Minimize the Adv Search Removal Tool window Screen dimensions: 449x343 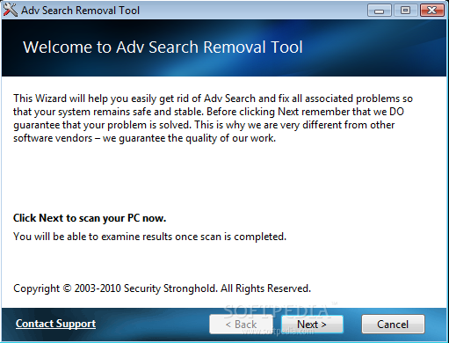click(x=380, y=11)
